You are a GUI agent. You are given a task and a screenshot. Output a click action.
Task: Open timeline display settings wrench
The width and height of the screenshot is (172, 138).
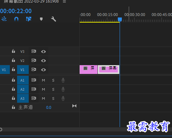(x=53, y=19)
